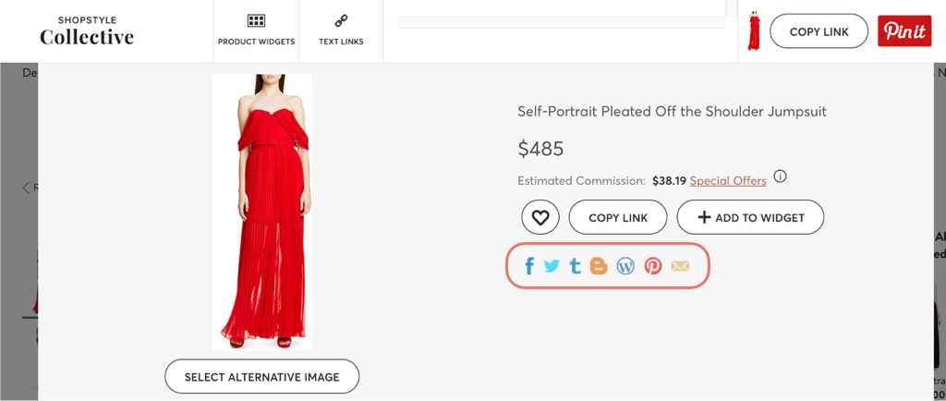946x401 pixels.
Task: Share product on Blogger
Action: 599,266
